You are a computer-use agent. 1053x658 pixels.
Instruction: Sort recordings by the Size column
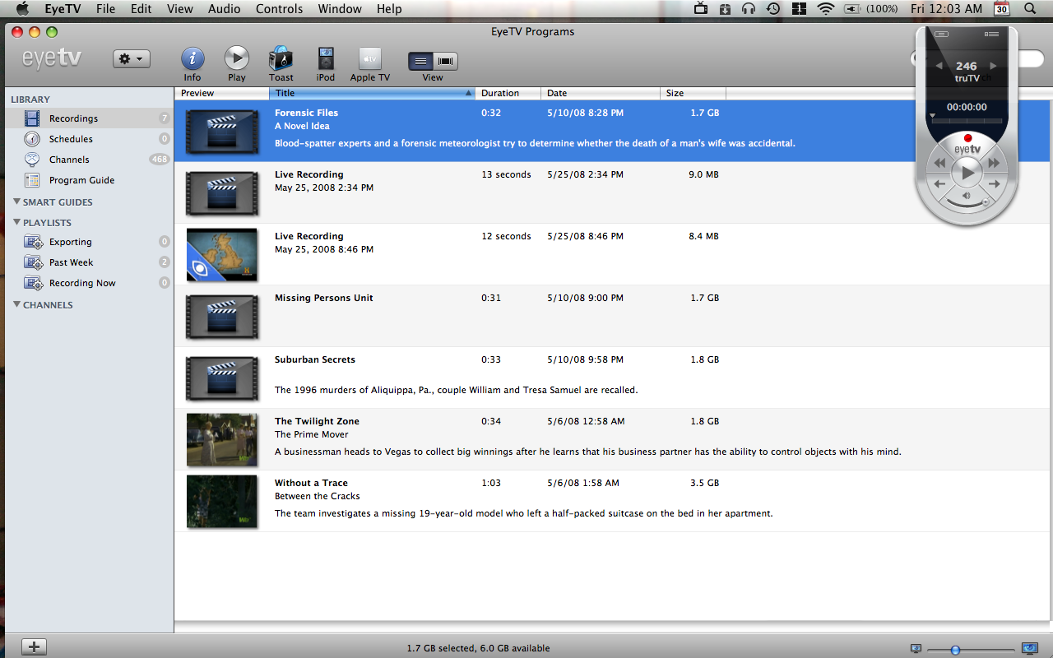693,93
